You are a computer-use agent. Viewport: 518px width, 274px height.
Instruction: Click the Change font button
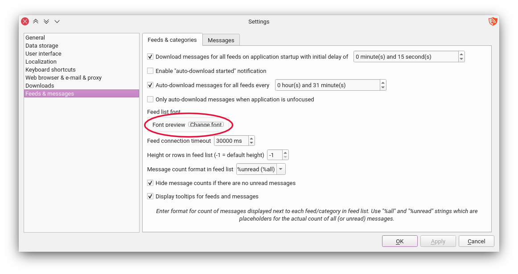[x=206, y=125]
